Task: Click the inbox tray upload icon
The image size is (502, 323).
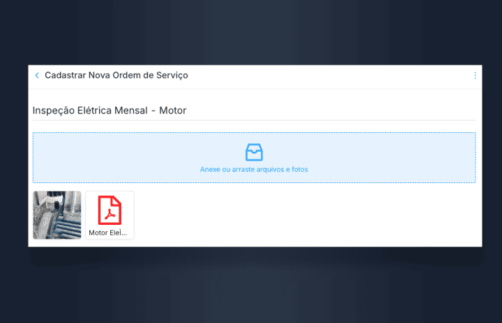Action: pos(254,152)
